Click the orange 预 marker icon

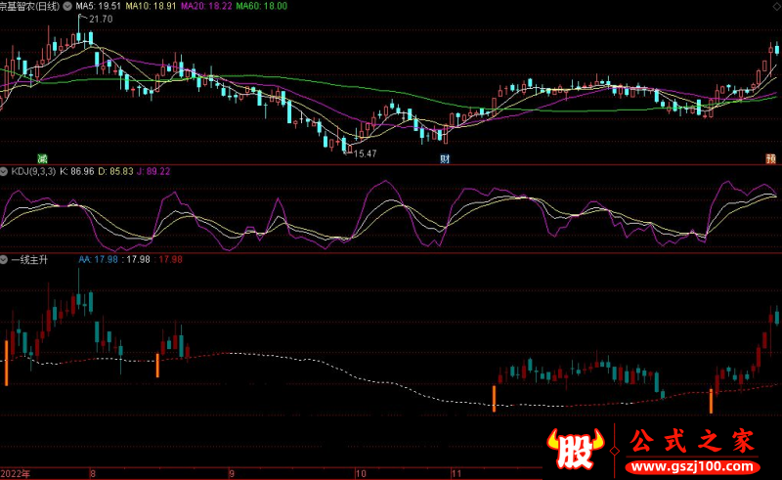pos(771,159)
